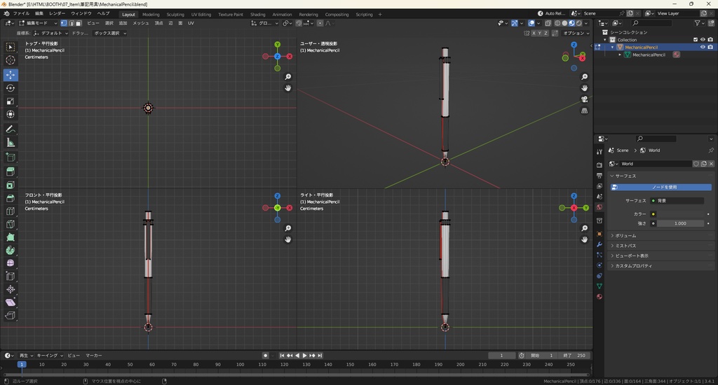
Task: Select the Cursor tool
Action: coord(10,60)
